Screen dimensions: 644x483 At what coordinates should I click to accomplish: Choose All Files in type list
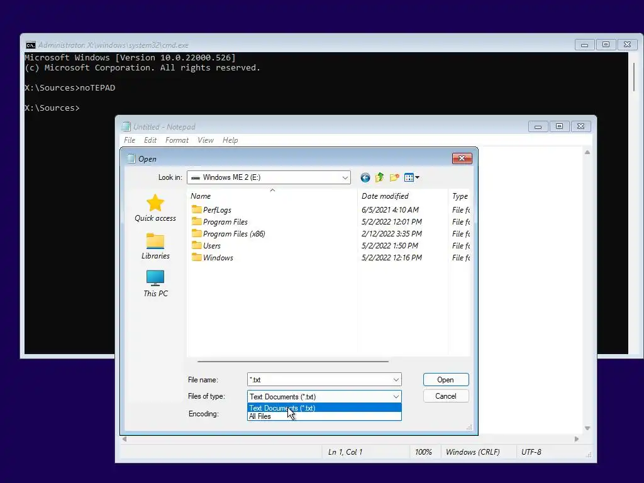click(x=324, y=416)
